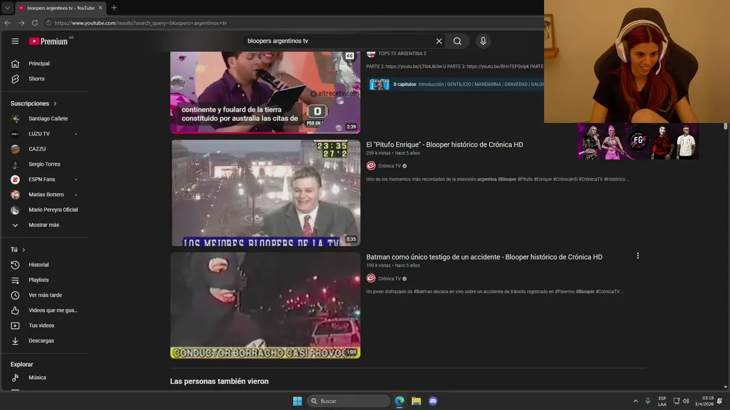The width and height of the screenshot is (730, 410).
Task: Open Batman como único testigo video title
Action: pos(484,257)
